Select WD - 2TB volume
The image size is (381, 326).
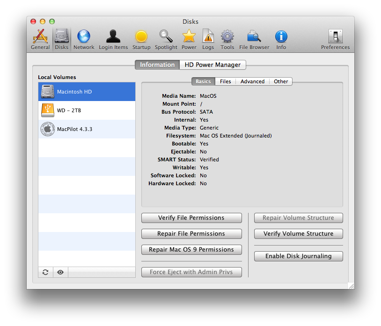87,110
